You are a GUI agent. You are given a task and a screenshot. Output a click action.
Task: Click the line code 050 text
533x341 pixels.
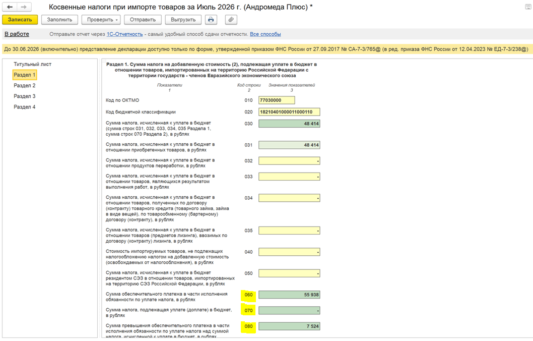[x=248, y=273]
